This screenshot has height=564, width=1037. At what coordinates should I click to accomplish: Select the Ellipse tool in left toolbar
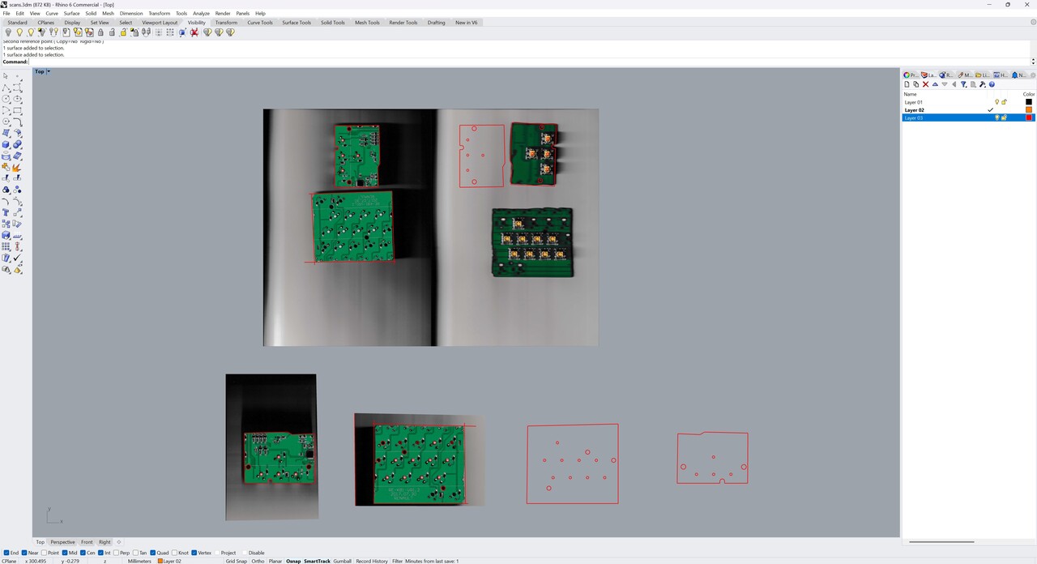click(x=17, y=98)
